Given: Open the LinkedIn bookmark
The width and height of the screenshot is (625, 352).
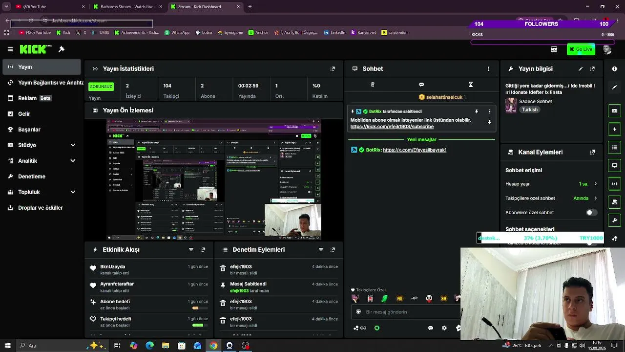Looking at the screenshot, I should (x=334, y=33).
